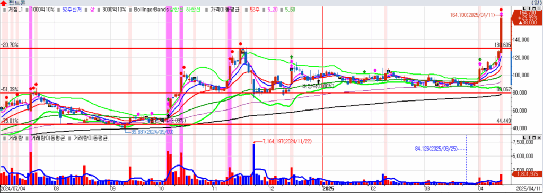Click the I icon in price chart corner
The width and height of the screenshot is (543, 193).
(529, 8)
